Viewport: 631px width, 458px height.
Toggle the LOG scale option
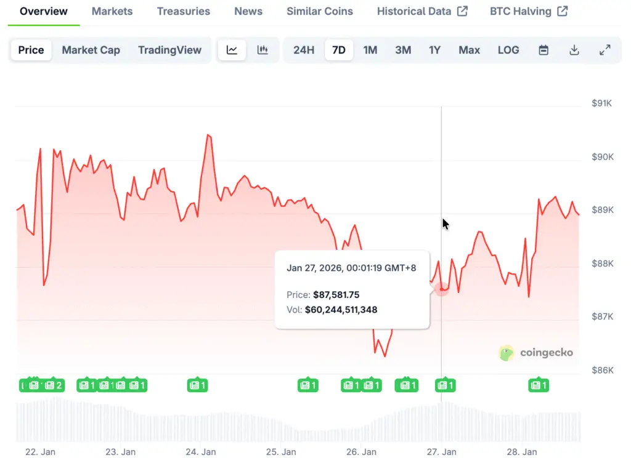[x=508, y=50]
